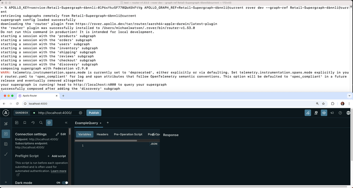Screen dimensions: 353x188
Task: Open the Chrome profile picture
Action: pos(342,104)
